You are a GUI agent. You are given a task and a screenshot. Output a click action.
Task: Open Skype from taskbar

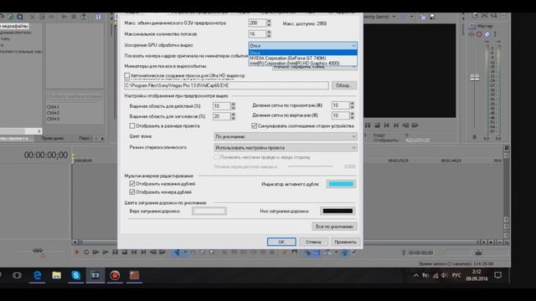click(x=75, y=275)
